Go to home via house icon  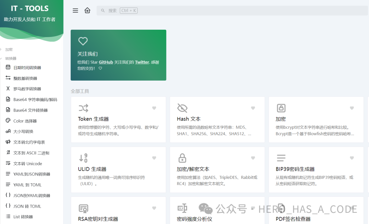coord(87,11)
